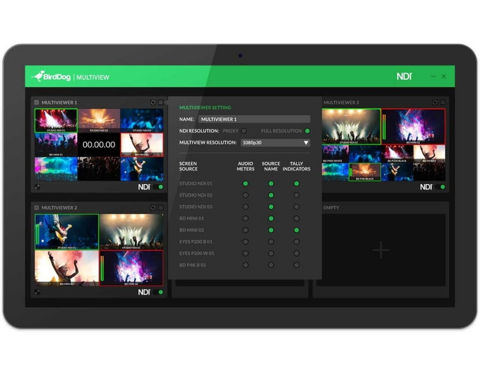Open the Multiviewer 3 hamburger menu icon
Viewport: 480px width, 375px height.
pyautogui.click(x=442, y=102)
